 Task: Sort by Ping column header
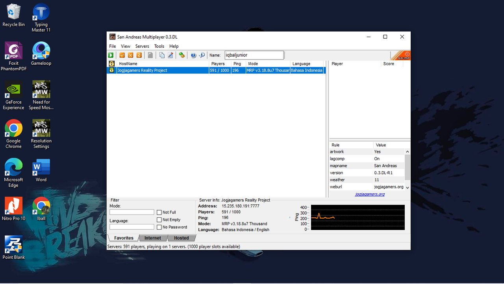tap(238, 64)
